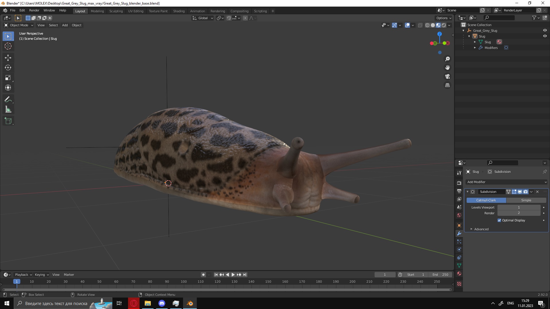Activate the Move tool

pyautogui.click(x=8, y=58)
